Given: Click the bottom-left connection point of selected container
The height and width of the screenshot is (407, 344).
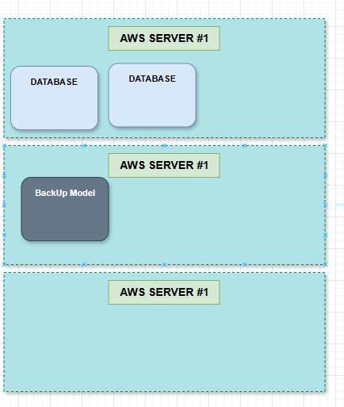Looking at the screenshot, I should (4, 264).
